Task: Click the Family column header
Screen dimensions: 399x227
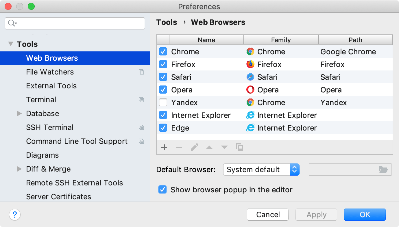Action: 281,40
